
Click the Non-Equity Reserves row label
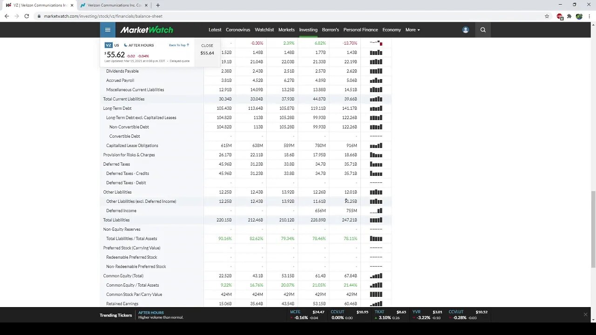pos(122,229)
